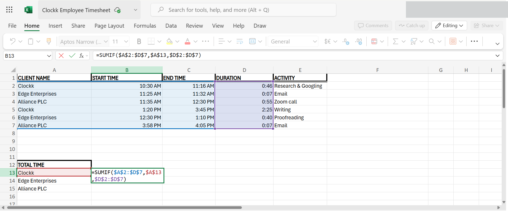Select the Edge Enterprises total cell A14
The width and height of the screenshot is (508, 211).
[54, 181]
